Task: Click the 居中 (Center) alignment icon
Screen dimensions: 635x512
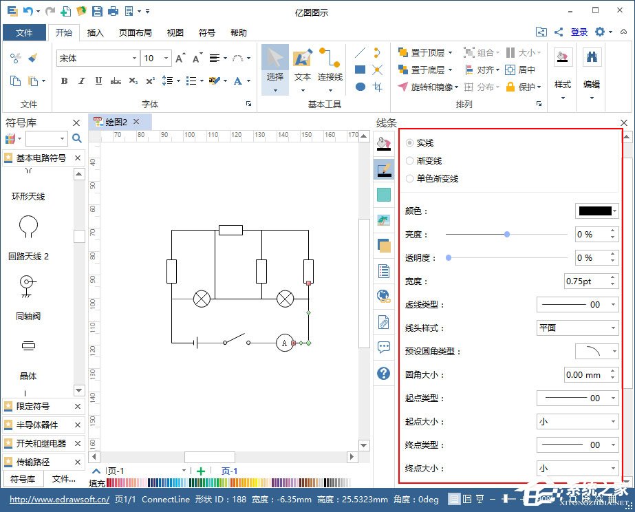Action: point(511,69)
